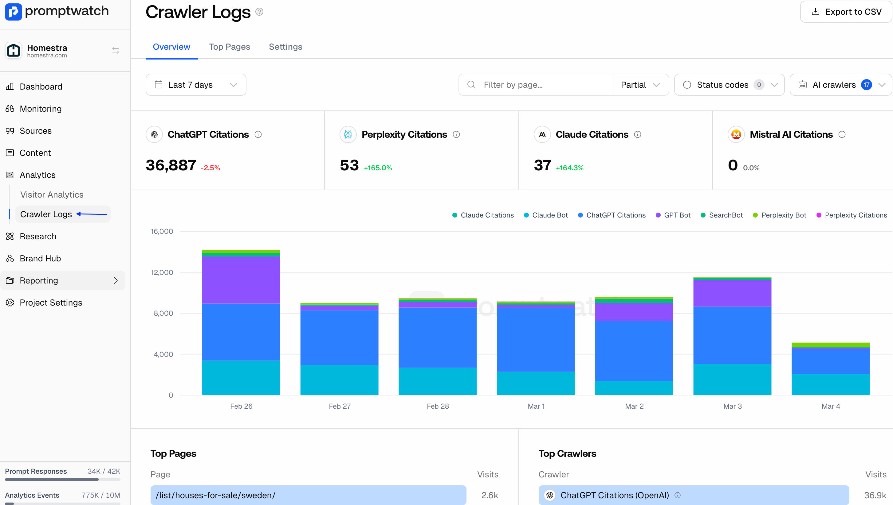Click ChatGPT Citations info icon
The width and height of the screenshot is (893, 505).
coord(258,135)
